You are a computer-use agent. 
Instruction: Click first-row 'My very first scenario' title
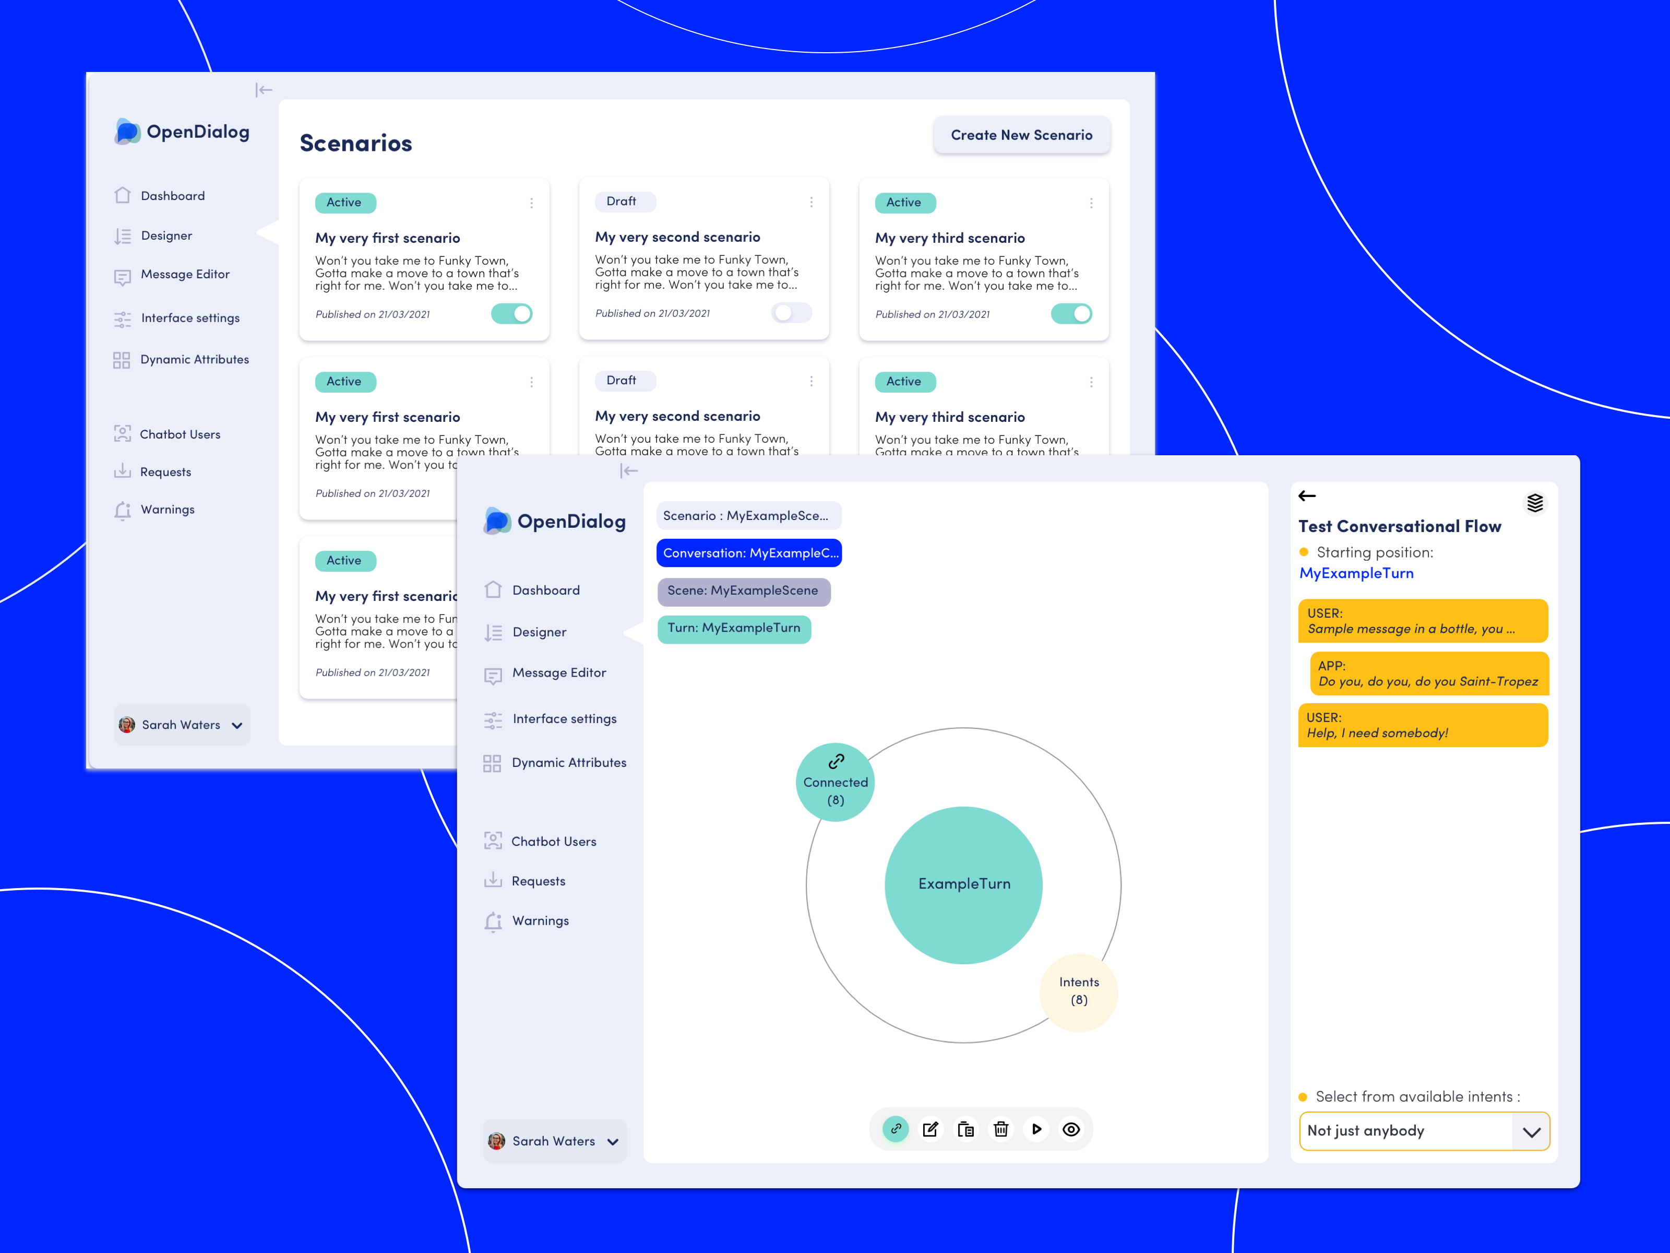[x=387, y=238]
